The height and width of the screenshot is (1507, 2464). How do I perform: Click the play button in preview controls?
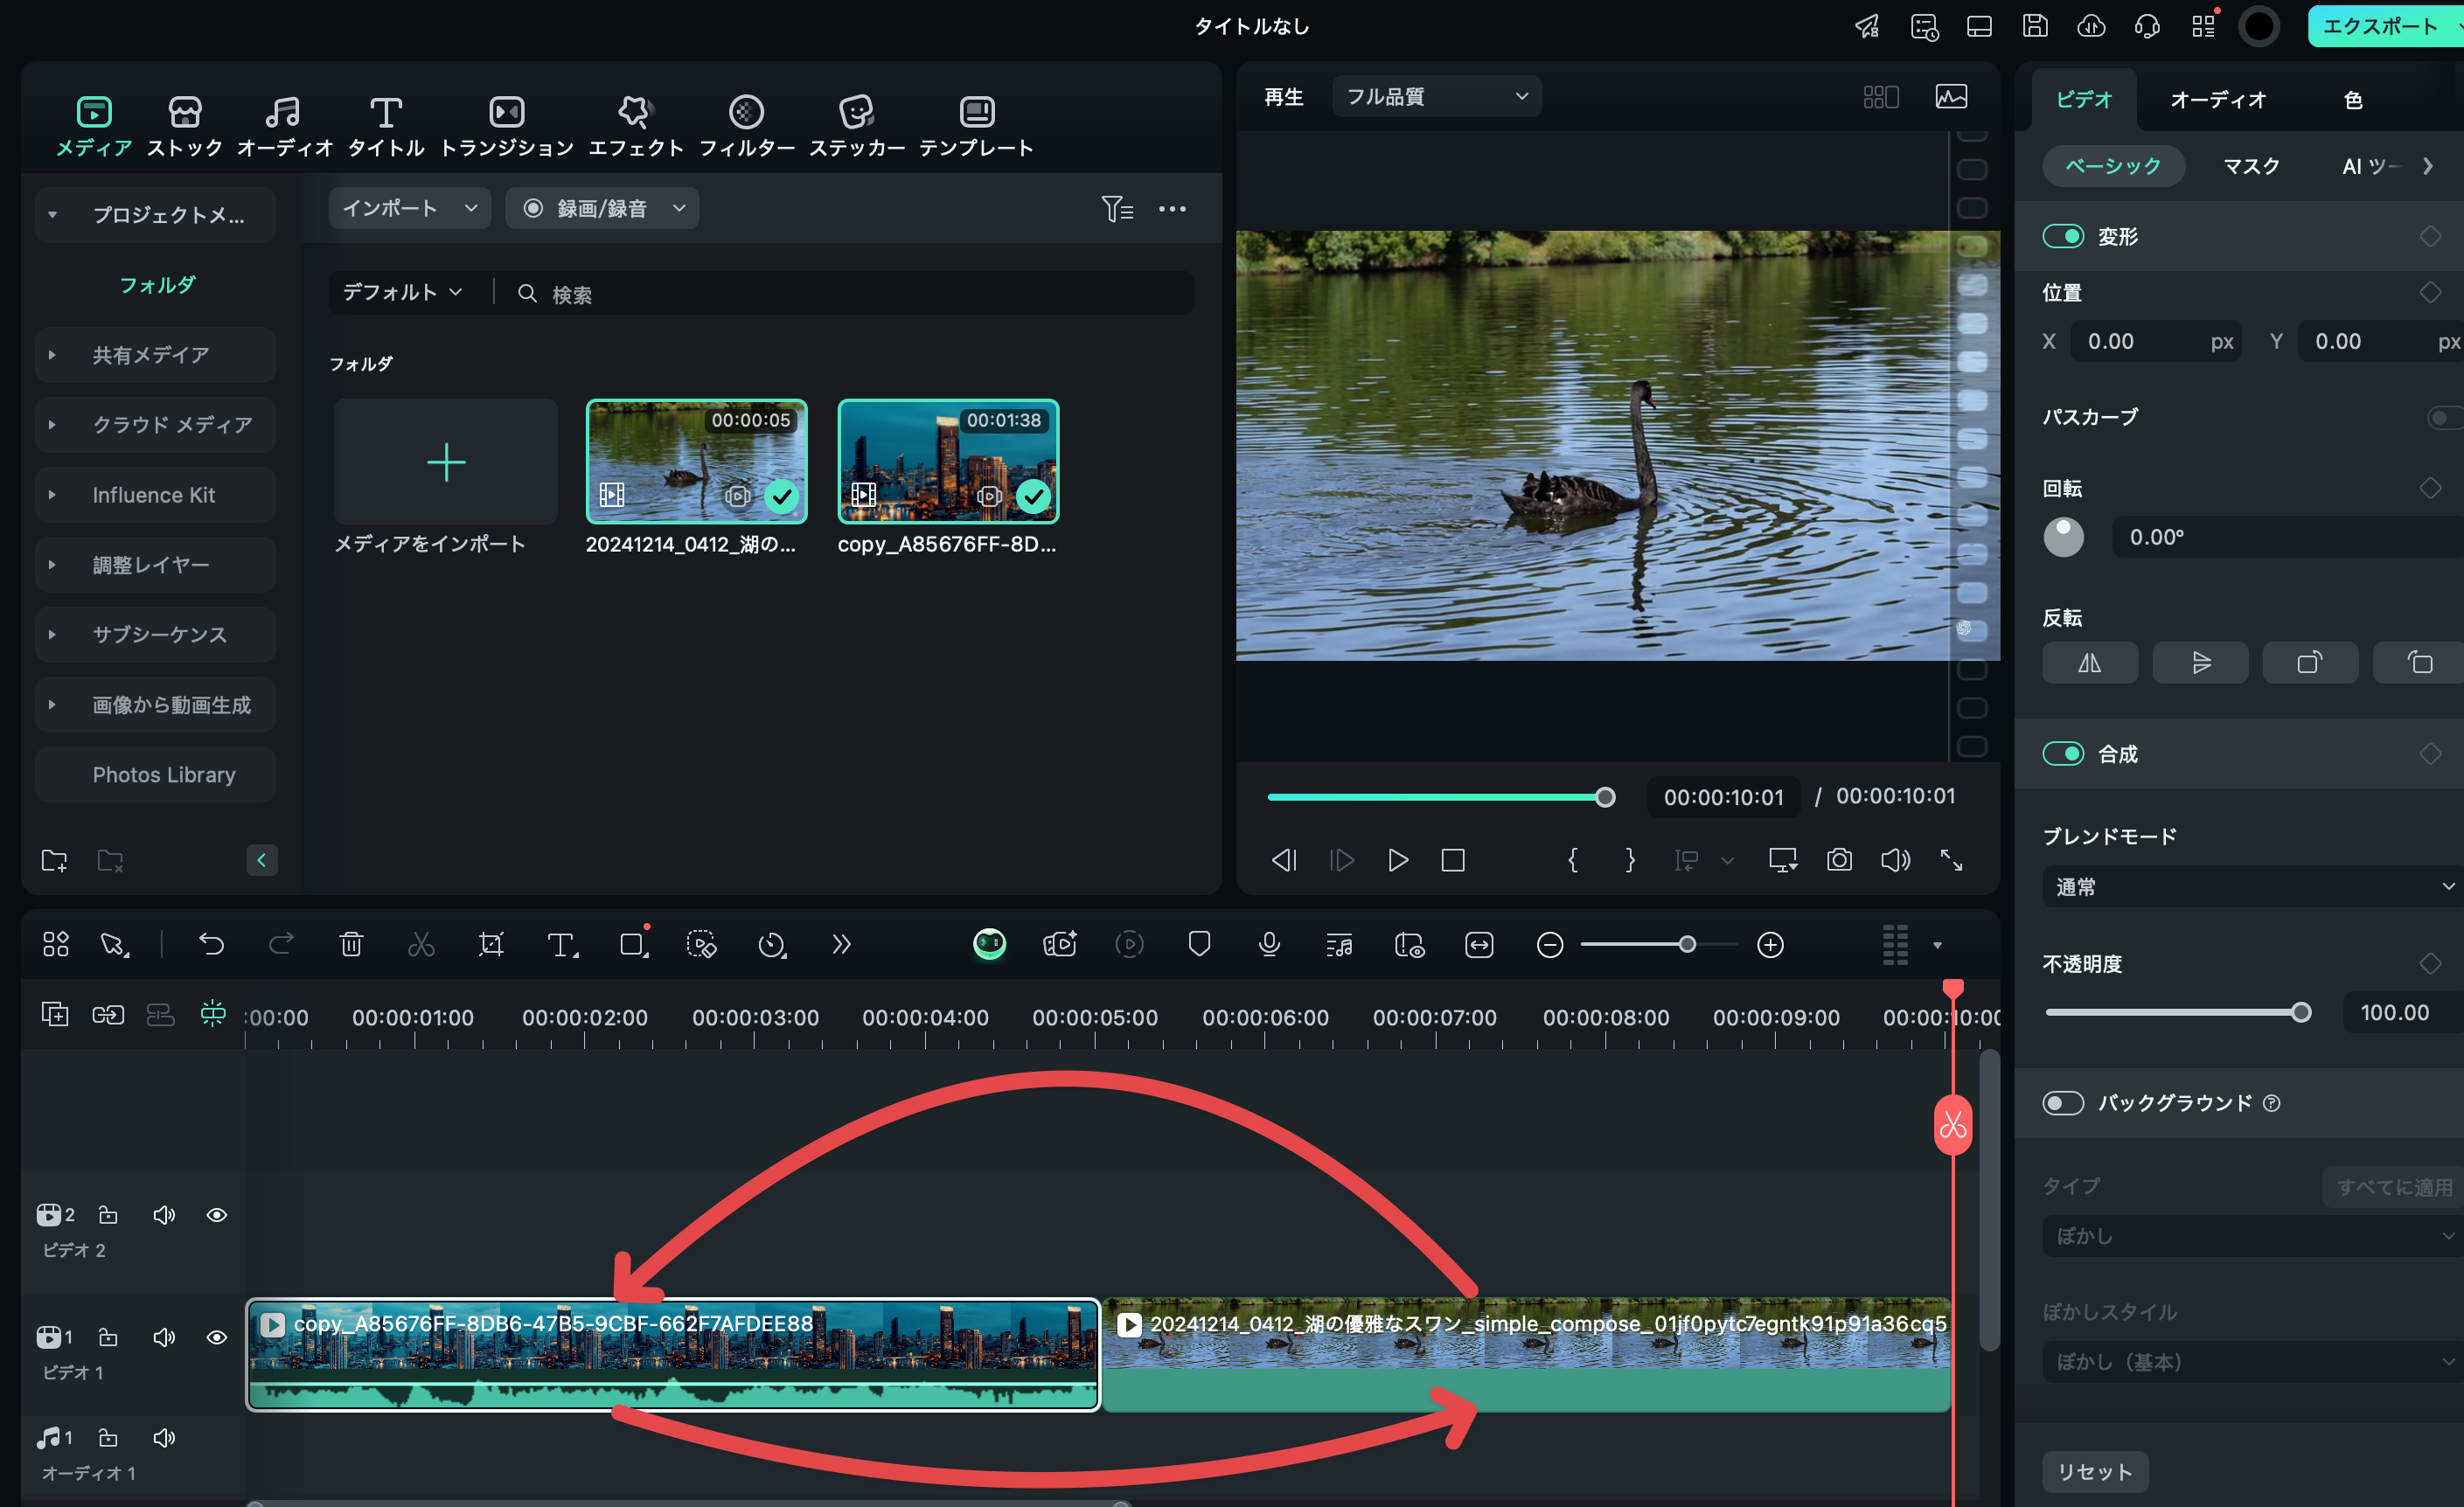1398,860
